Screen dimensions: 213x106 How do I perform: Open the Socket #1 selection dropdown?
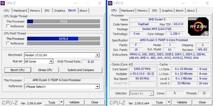[151, 94]
